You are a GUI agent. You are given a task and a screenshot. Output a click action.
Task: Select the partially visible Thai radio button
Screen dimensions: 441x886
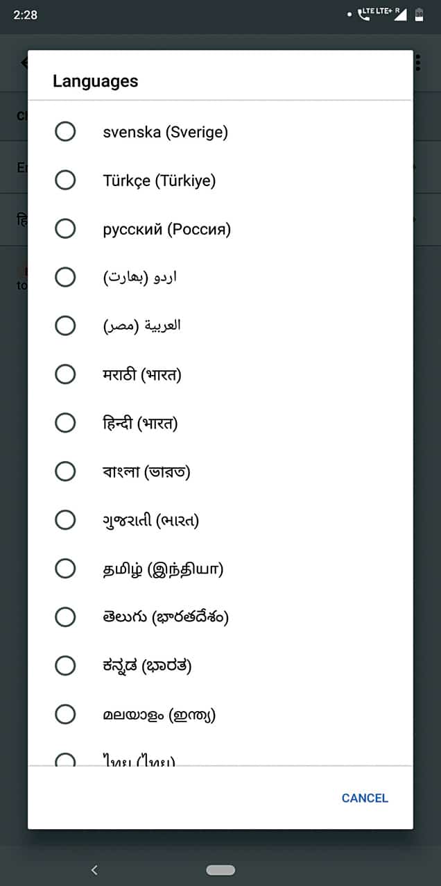(65, 760)
